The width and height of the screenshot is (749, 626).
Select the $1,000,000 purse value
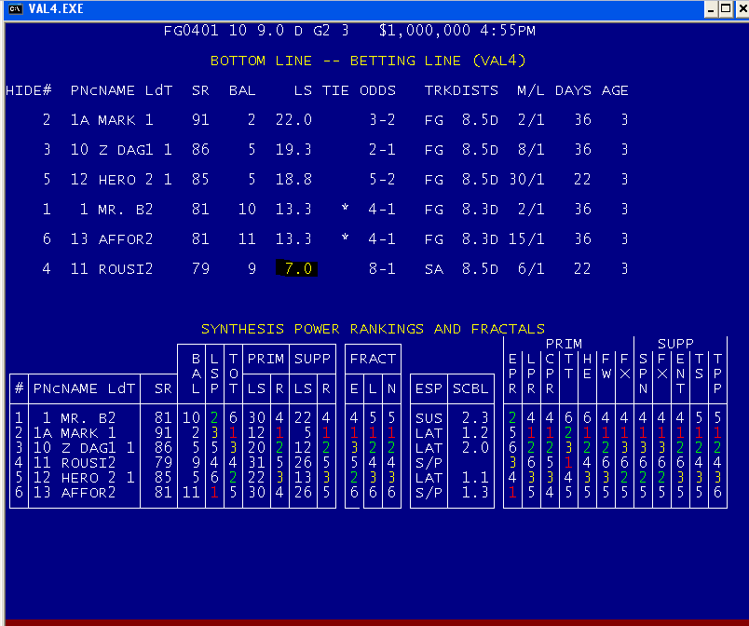point(425,31)
